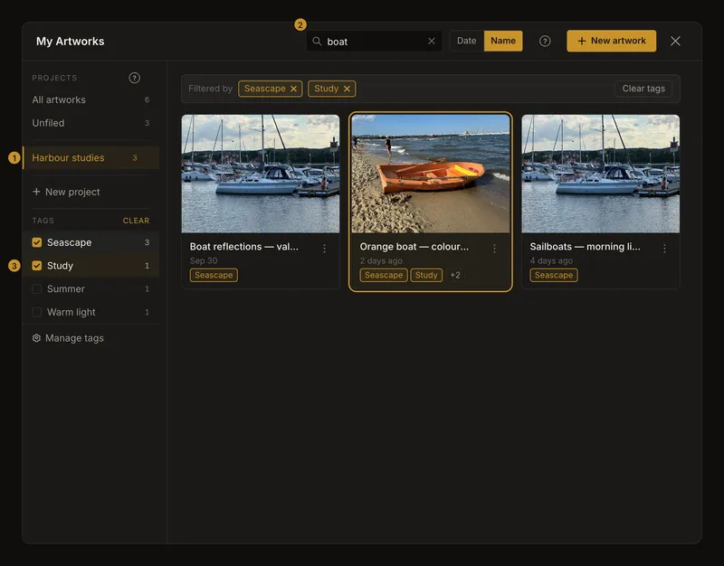Uncheck the Seascape tag checkbox
Viewport: 724px width, 566px height.
[x=37, y=242]
